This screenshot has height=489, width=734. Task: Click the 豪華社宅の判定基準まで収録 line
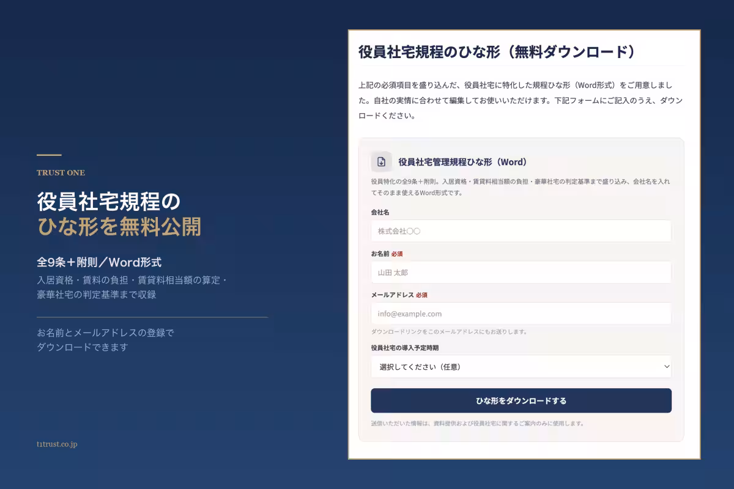97,295
